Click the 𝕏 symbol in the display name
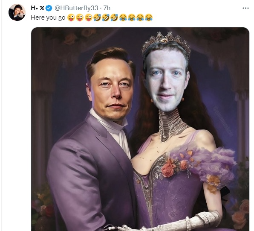This screenshot has height=231, width=254. [42, 8]
